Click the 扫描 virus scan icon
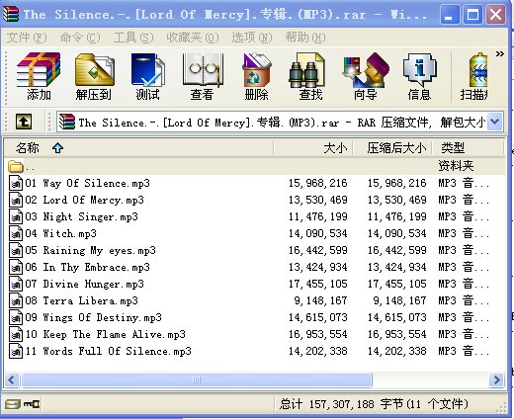Viewport: 514px width, 419px height. coord(474,76)
